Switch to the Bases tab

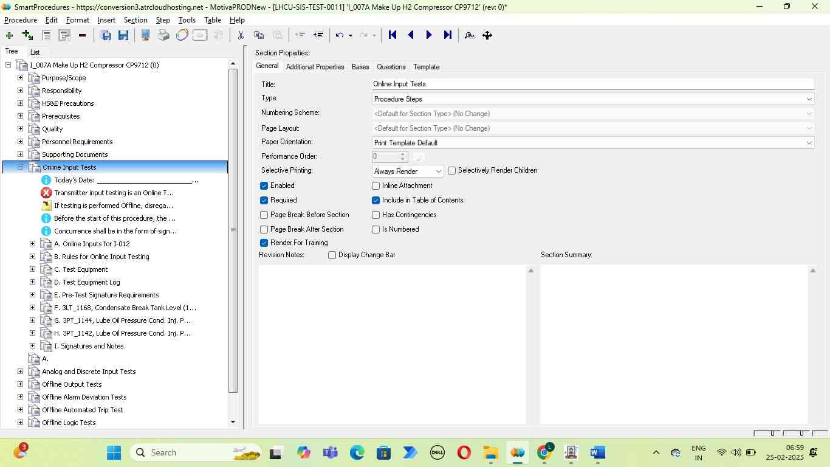click(360, 67)
